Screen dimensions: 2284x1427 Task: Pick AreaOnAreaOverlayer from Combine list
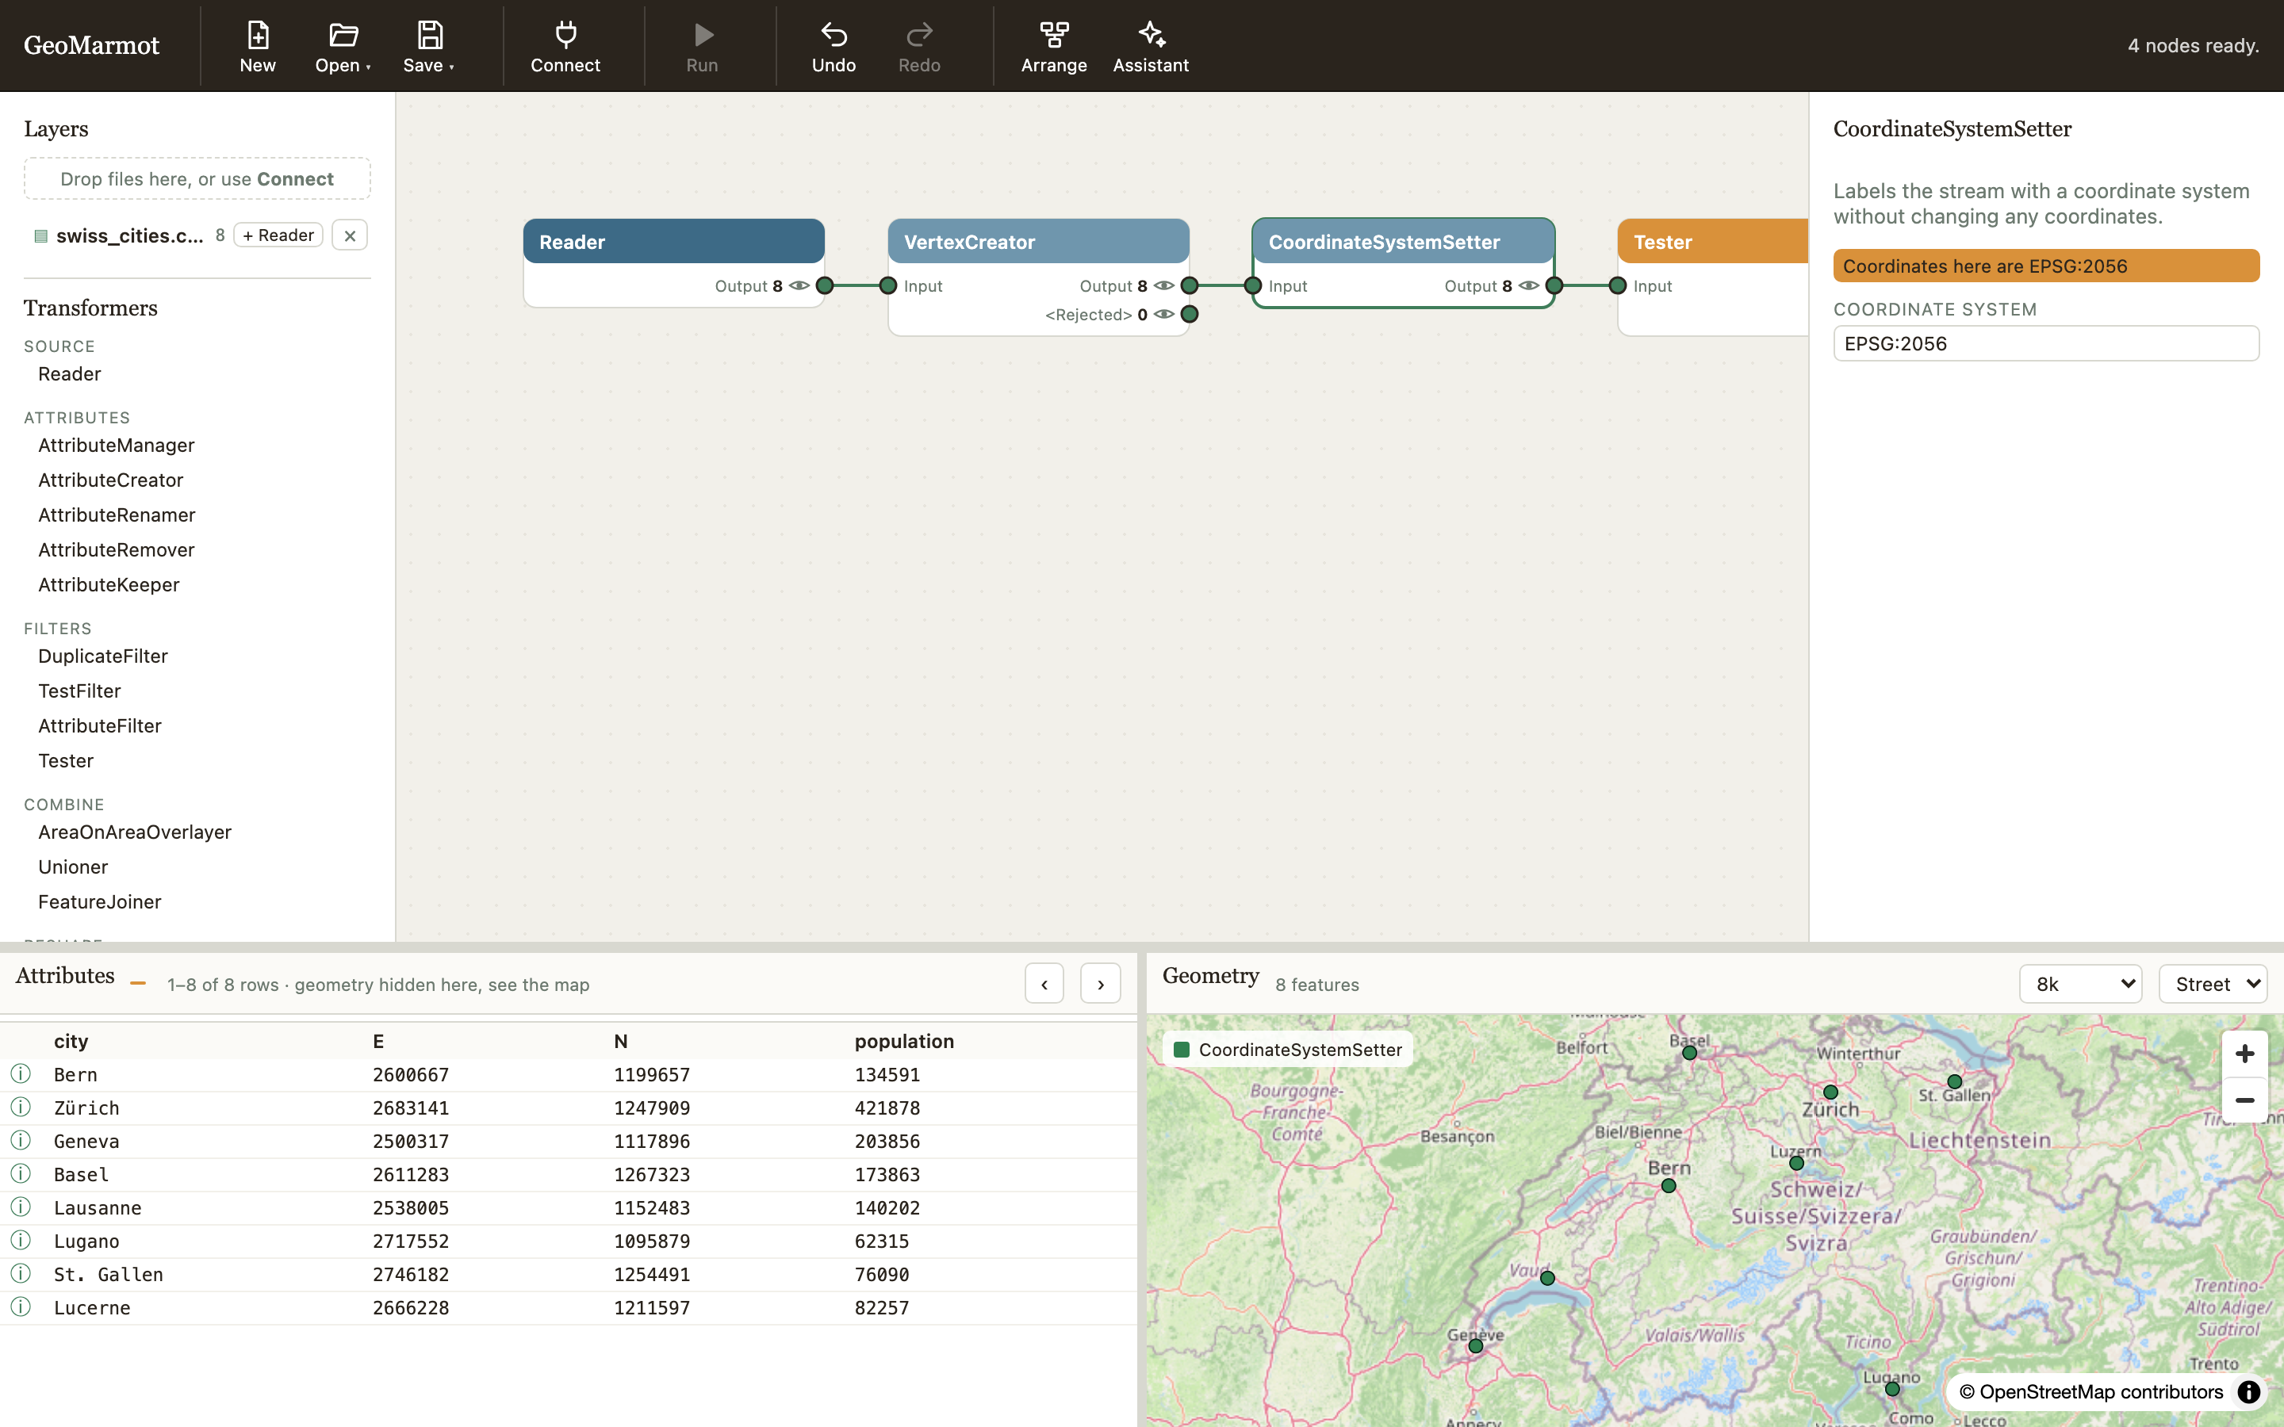pyautogui.click(x=135, y=832)
